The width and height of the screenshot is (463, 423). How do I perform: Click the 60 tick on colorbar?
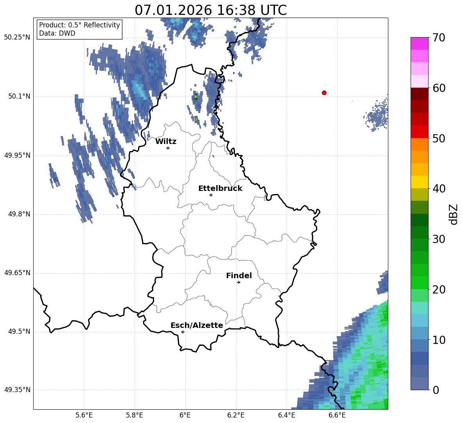(x=438, y=88)
